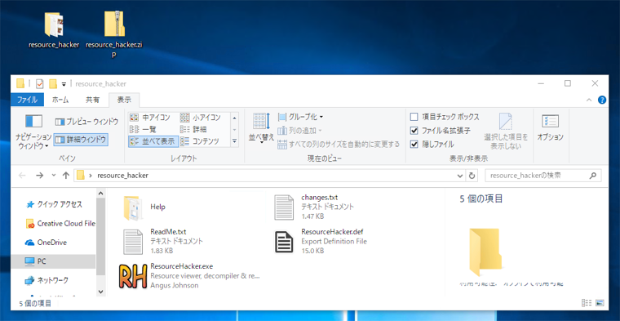This screenshot has height=321, width=620.
Task: Choose 並べて表示 tiles layout
Action: point(153,141)
